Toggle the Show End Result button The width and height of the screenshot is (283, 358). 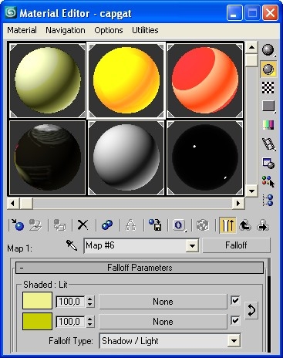[227, 225]
